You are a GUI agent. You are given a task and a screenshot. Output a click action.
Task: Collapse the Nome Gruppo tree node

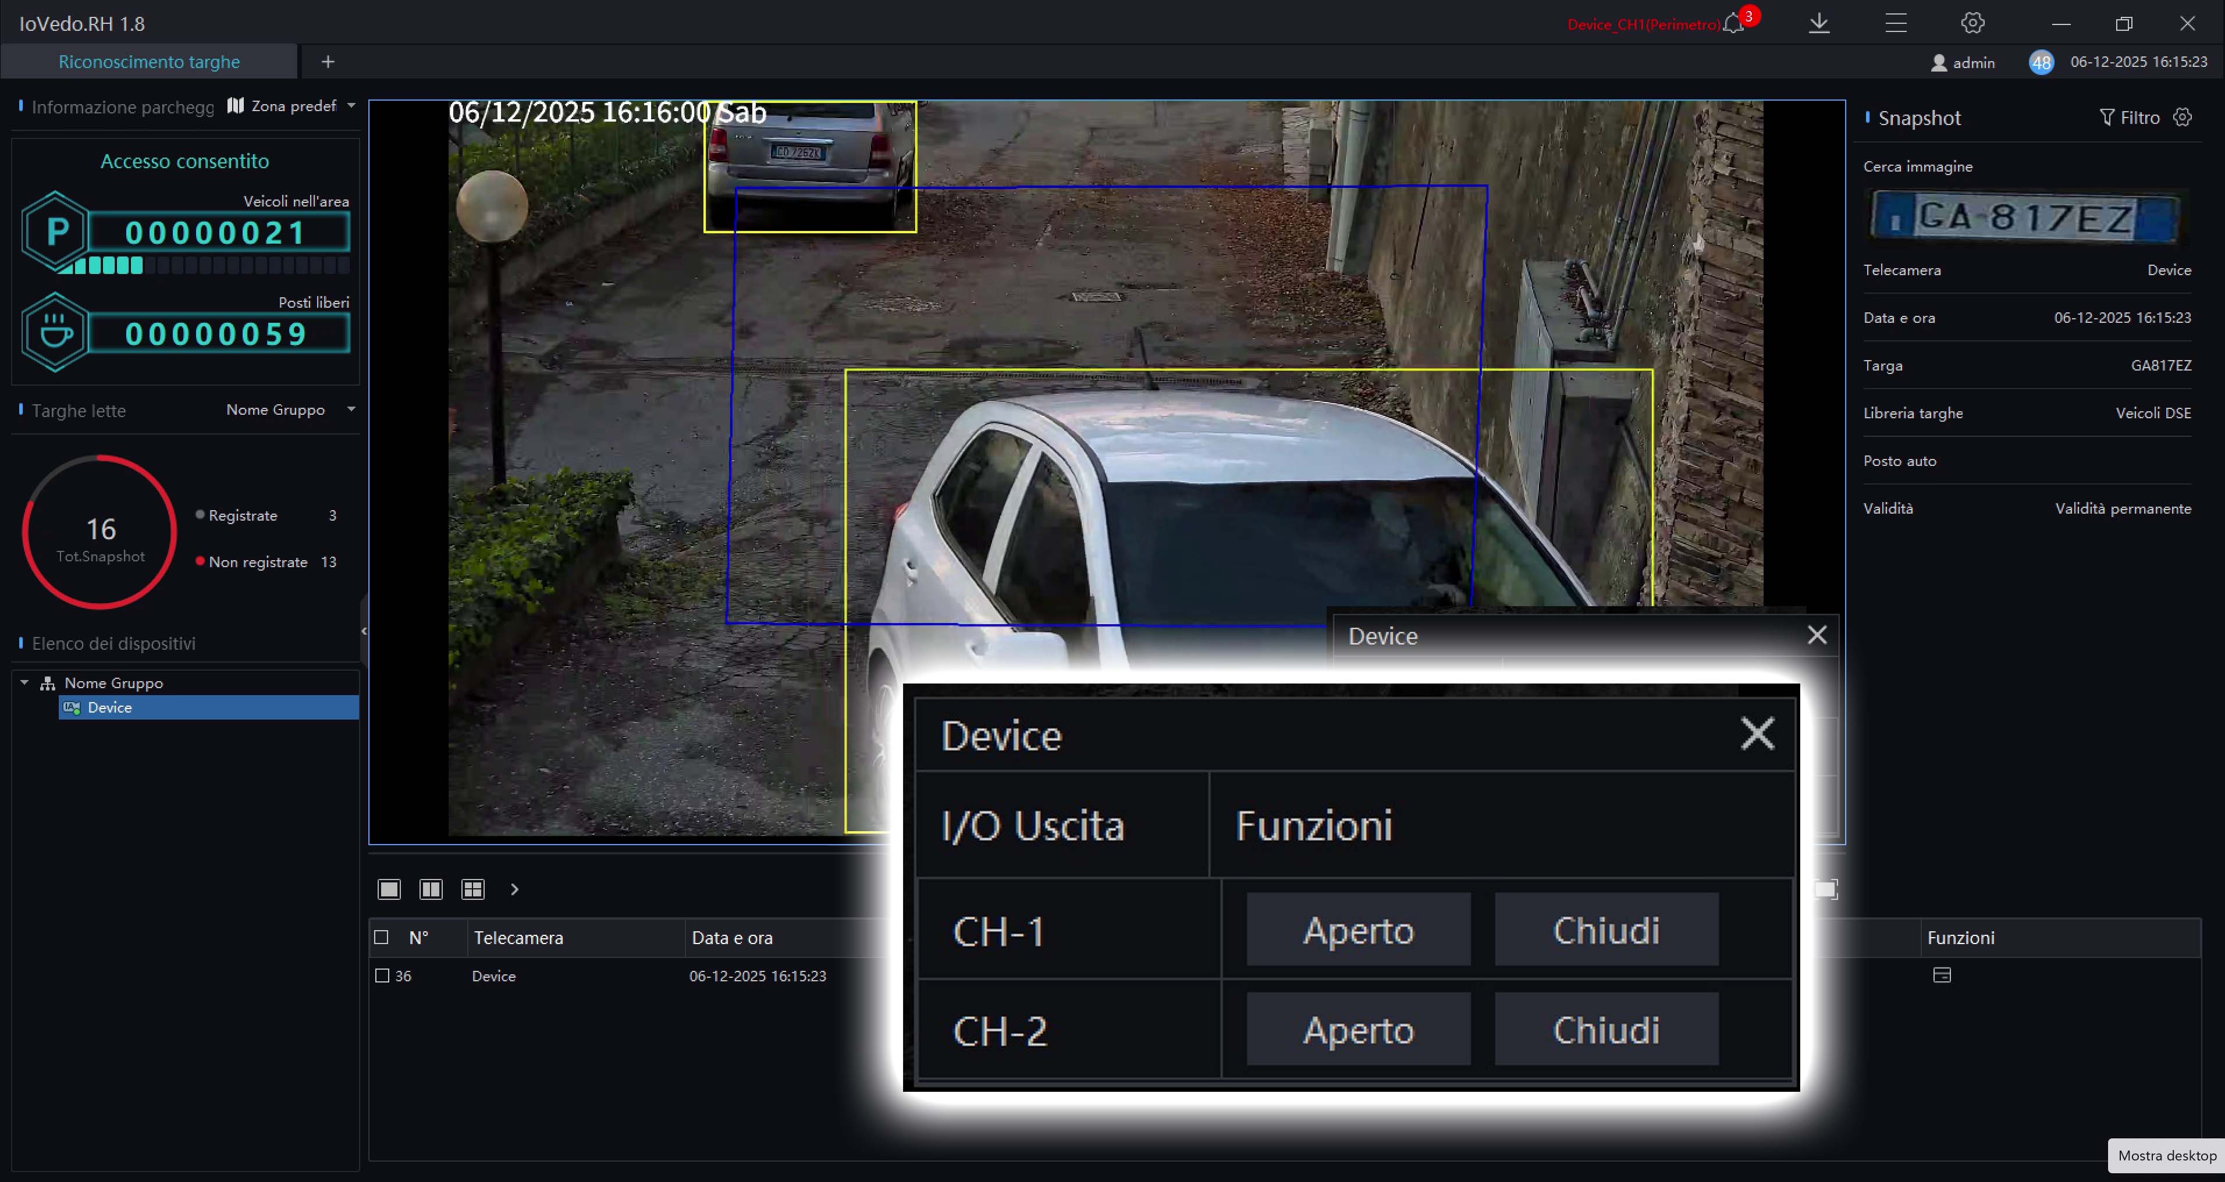click(x=25, y=683)
